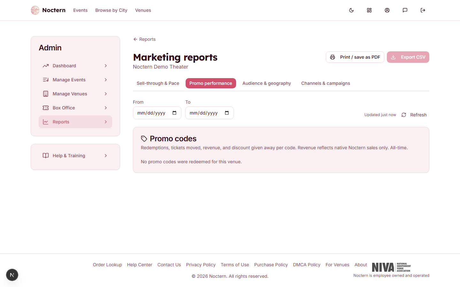Click the Refresh button
The height and width of the screenshot is (287, 460).
click(414, 115)
